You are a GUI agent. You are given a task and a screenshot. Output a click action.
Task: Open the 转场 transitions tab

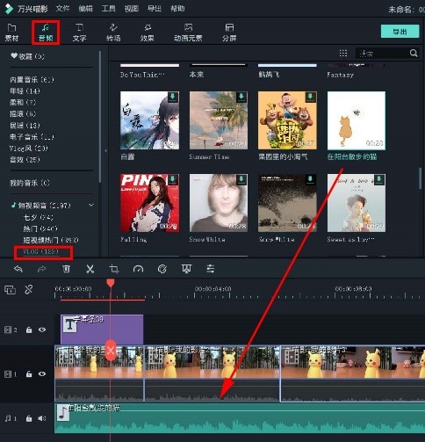[113, 33]
